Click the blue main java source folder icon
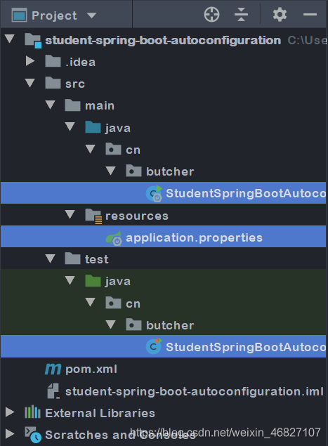The height and width of the screenshot is (446, 328). [93, 127]
